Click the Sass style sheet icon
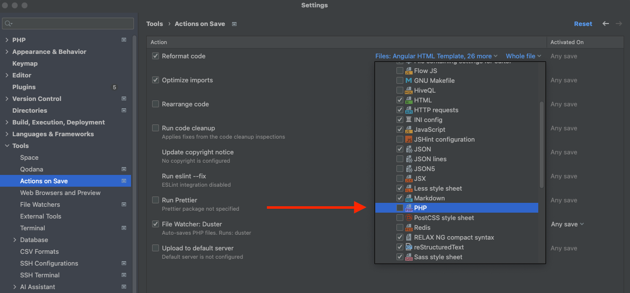The height and width of the screenshot is (293, 630). point(409,257)
